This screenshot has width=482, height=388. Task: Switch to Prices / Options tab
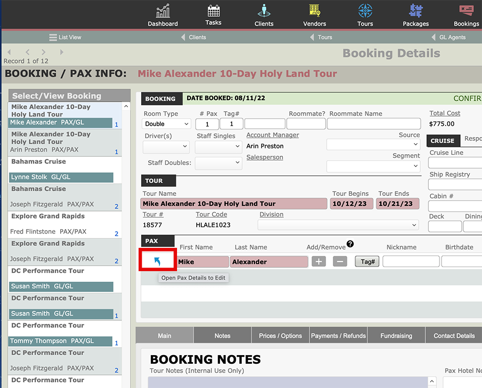click(x=280, y=335)
